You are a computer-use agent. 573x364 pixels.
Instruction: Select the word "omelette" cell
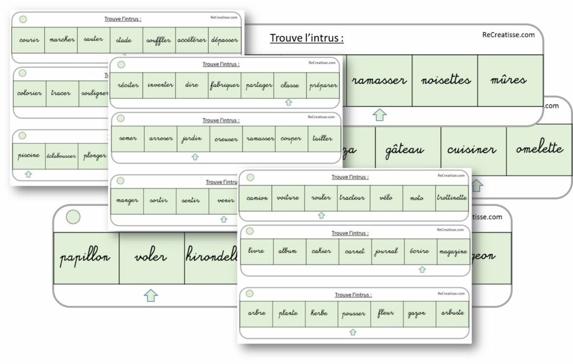coord(539,149)
